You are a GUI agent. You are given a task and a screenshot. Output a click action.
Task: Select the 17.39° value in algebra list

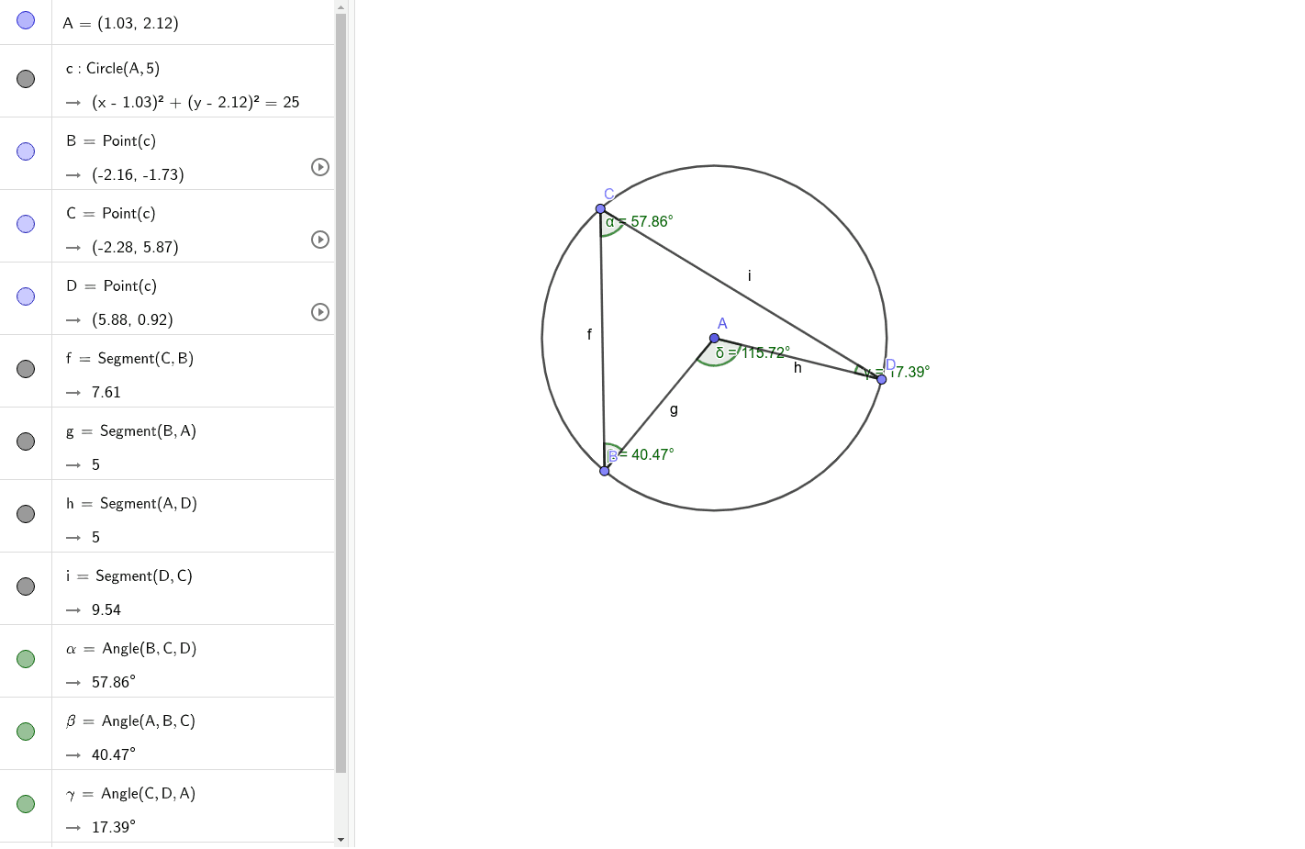[x=113, y=828]
